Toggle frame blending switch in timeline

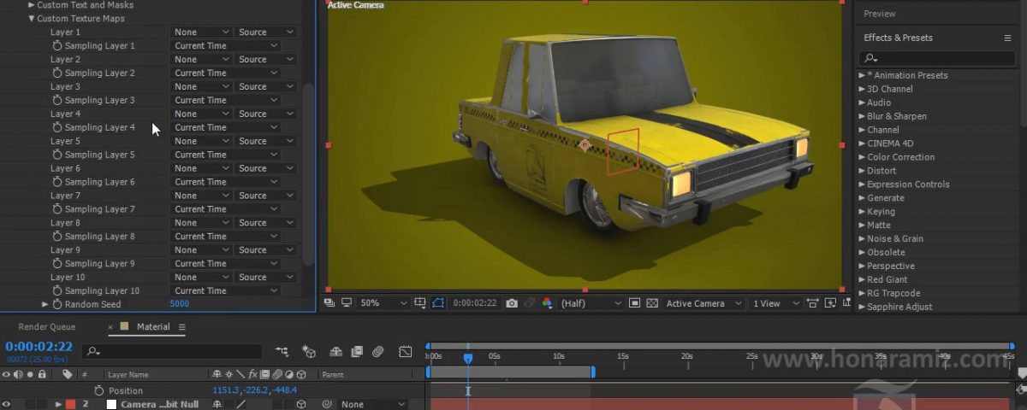(356, 351)
